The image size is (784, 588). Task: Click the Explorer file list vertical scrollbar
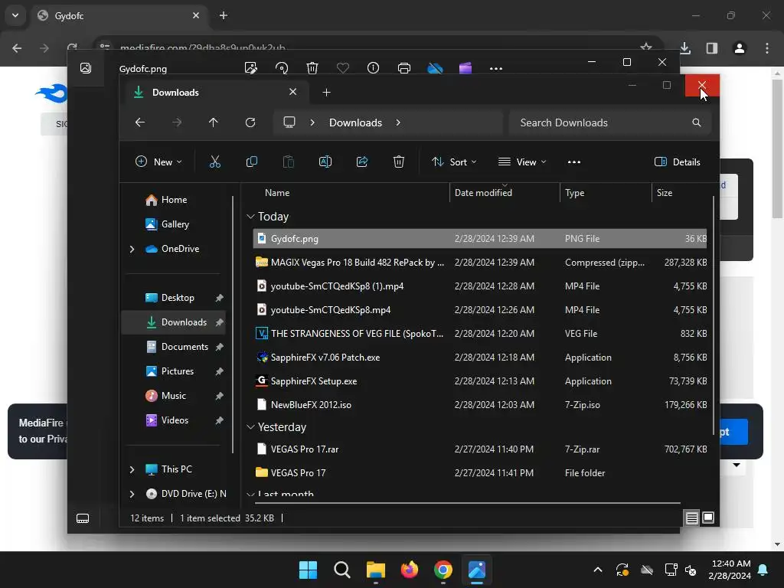[713, 315]
